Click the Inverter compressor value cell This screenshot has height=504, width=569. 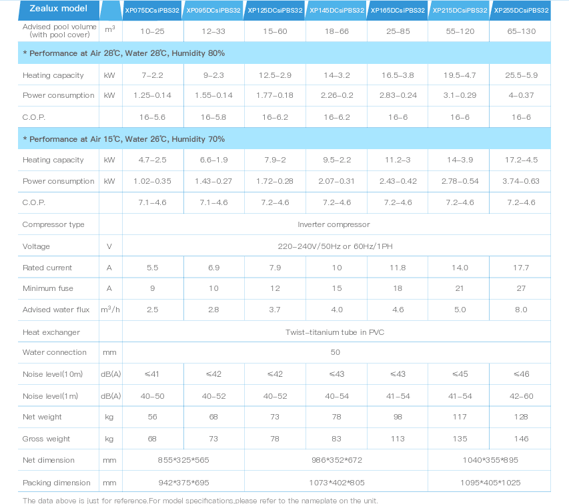(334, 224)
